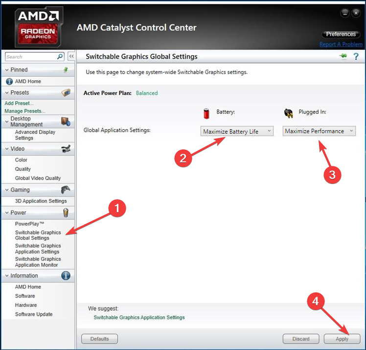Click the blue Information icon
Viewport: 366px width, 350px height.
click(x=66, y=276)
